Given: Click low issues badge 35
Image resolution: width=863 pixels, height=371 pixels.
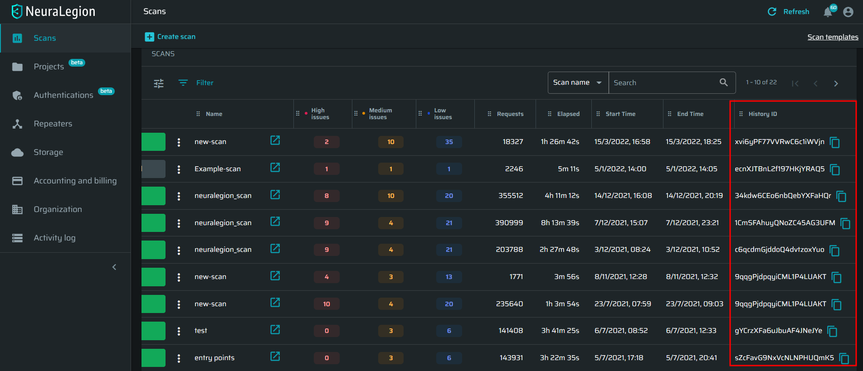Looking at the screenshot, I should [x=449, y=142].
